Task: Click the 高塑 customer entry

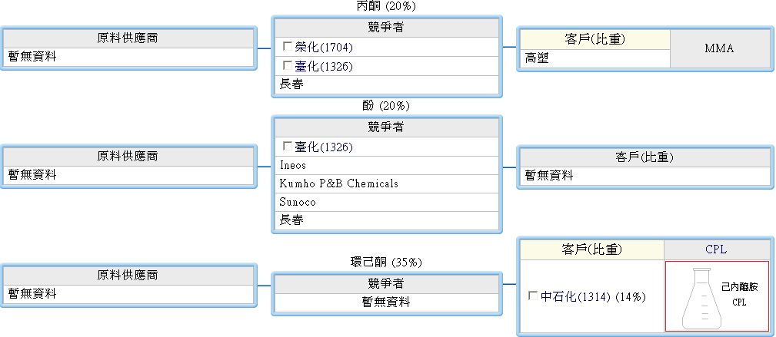Action: pos(537,58)
